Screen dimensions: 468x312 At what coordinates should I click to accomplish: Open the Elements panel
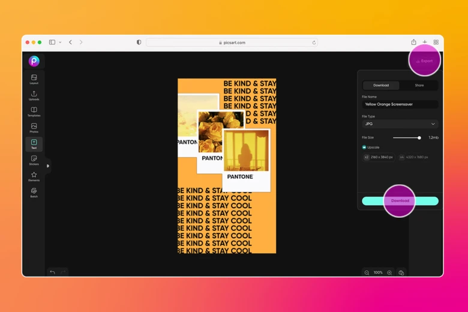[x=34, y=176]
